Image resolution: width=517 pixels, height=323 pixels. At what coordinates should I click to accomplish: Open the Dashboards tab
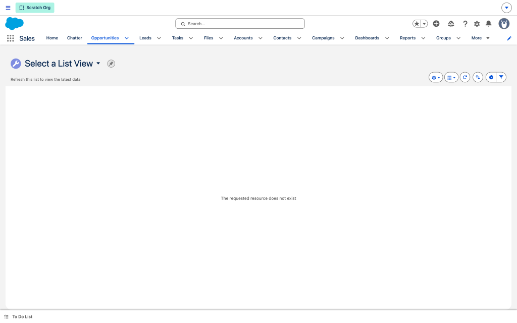367,38
